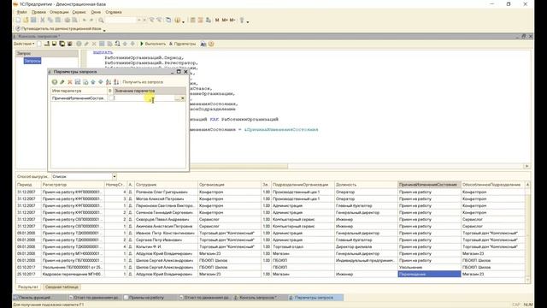Move parameter up in the parameters dialog
This screenshot has width=547, height=308.
93,82
